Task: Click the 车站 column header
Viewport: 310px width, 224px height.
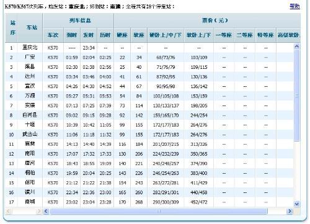Action: pos(32,27)
